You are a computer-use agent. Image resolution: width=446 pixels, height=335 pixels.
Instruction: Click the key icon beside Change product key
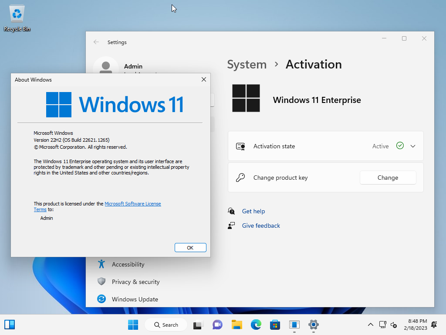click(240, 178)
